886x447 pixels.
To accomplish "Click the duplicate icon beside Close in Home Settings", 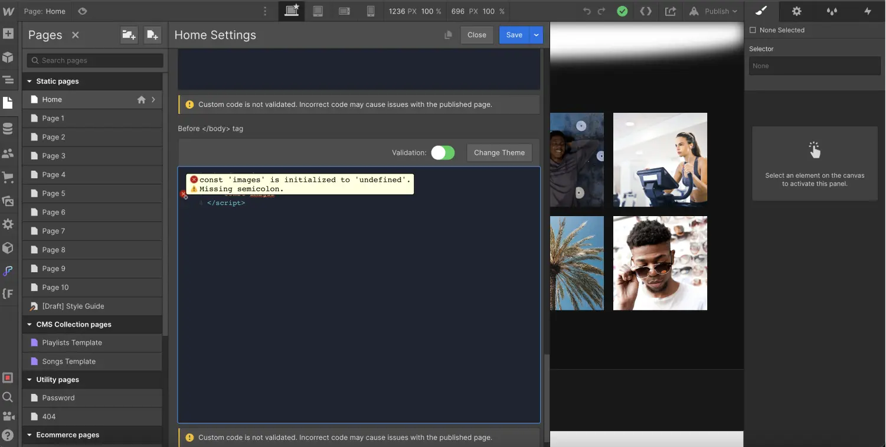I will pos(448,35).
